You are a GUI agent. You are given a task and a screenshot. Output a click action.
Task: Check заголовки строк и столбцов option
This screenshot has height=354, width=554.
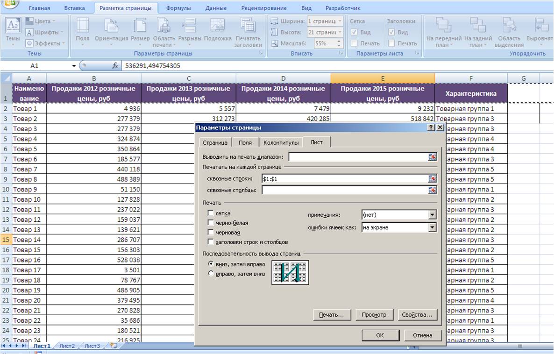point(211,242)
